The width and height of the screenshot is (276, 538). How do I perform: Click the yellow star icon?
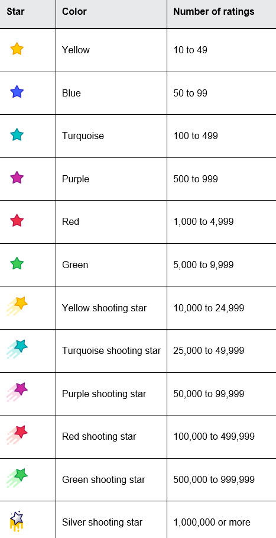pyautogui.click(x=17, y=49)
